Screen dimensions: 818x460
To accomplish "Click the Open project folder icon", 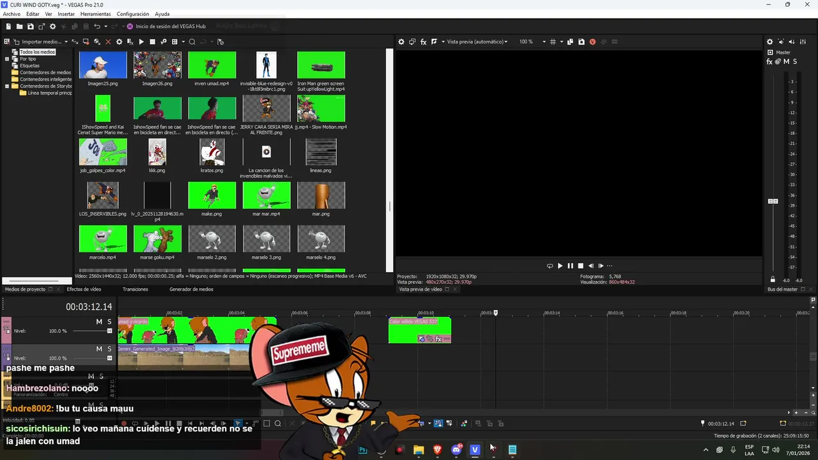I will pos(19,27).
